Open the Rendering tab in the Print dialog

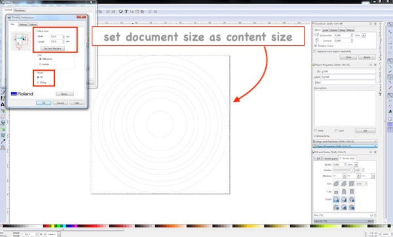point(19,10)
